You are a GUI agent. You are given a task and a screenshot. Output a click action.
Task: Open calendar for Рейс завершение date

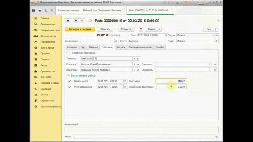(125, 87)
